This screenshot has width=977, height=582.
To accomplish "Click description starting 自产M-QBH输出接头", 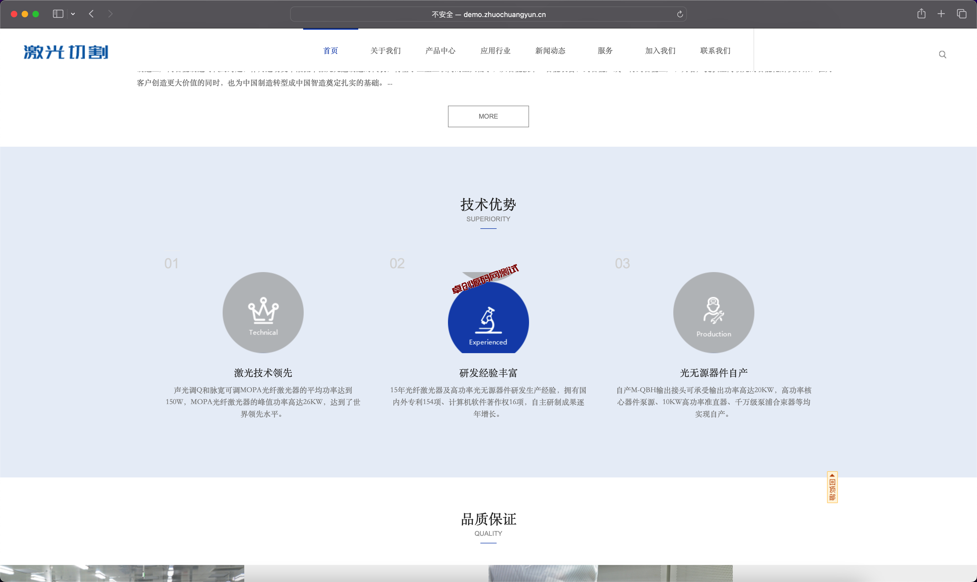I will click(x=714, y=402).
